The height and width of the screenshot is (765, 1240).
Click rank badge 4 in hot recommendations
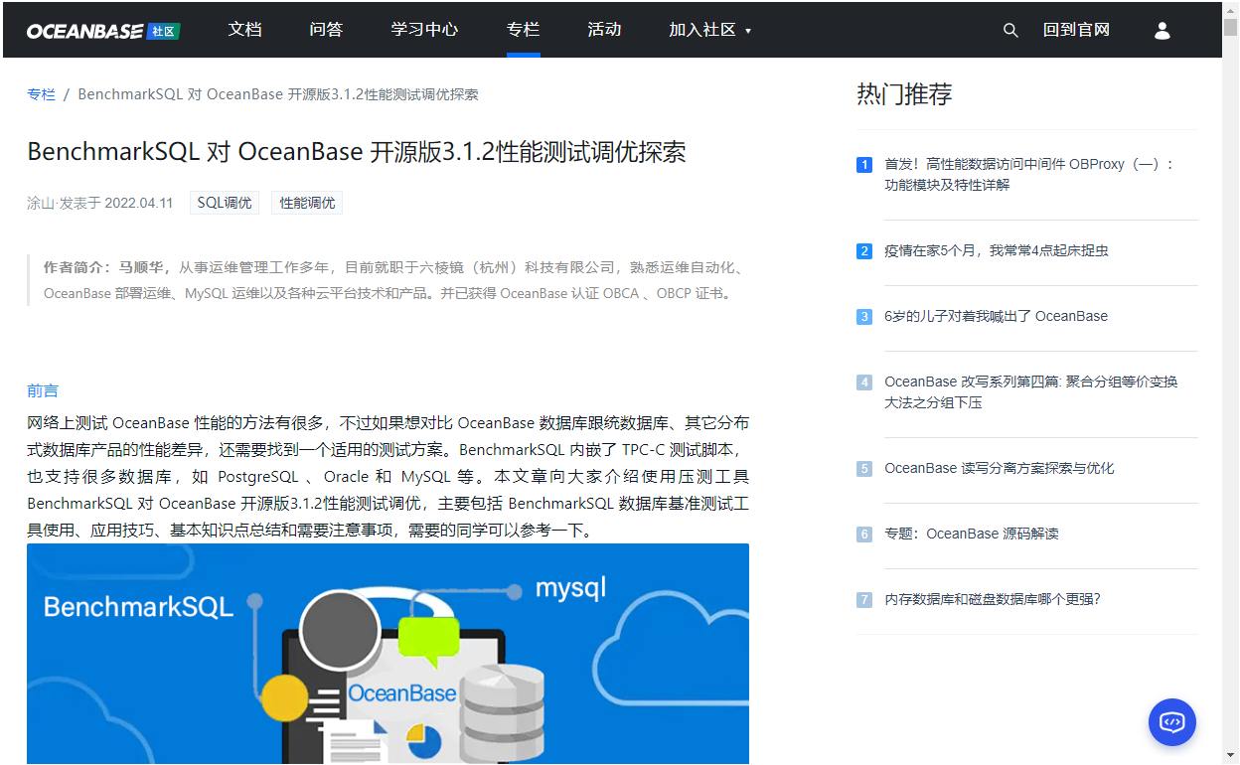864,382
